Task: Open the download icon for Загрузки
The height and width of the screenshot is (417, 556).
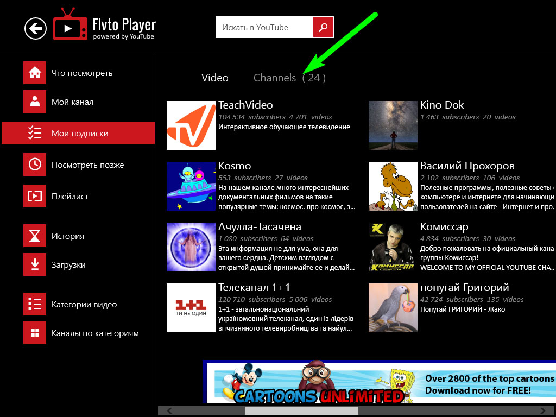Action: [35, 264]
